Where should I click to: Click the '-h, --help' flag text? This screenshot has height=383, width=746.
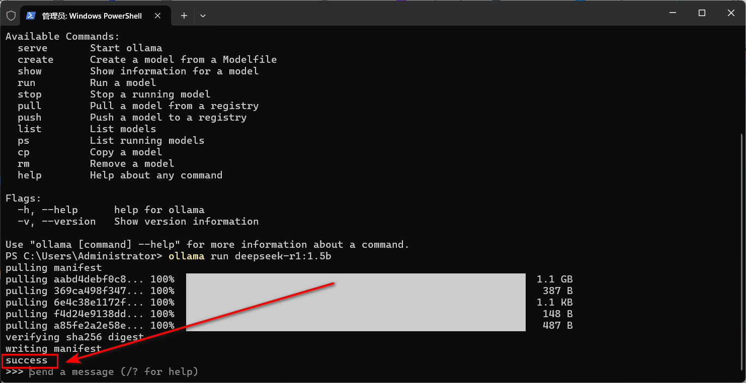pyautogui.click(x=48, y=210)
